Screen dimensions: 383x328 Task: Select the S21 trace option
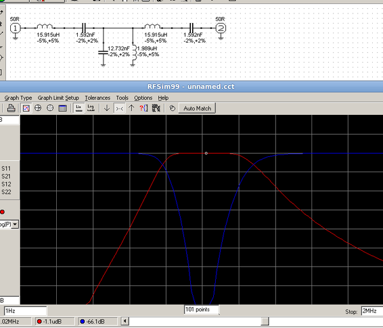pyautogui.click(x=6, y=176)
